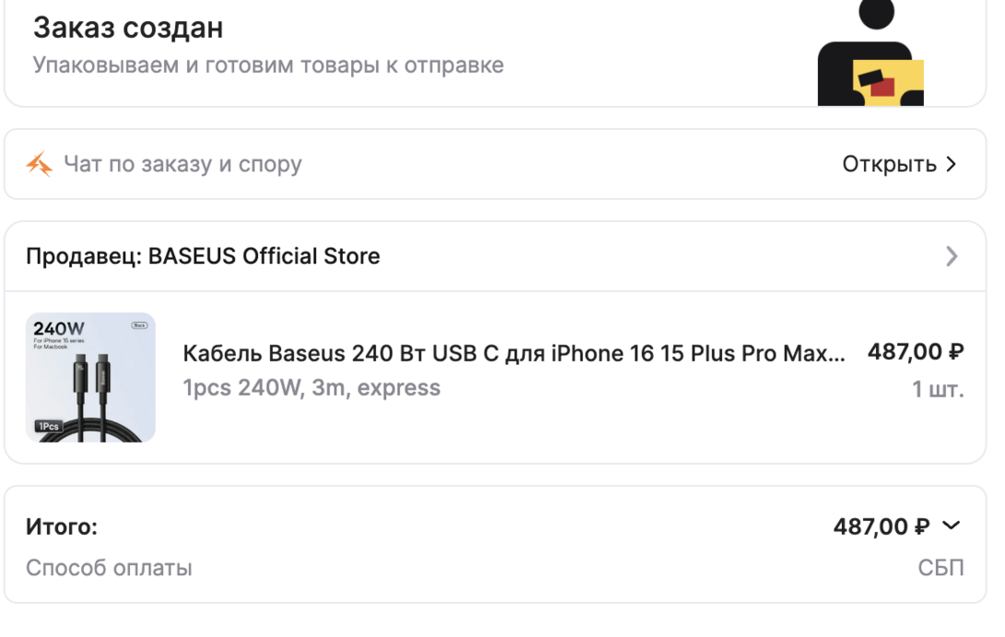Open the Кабель Baseus 240 Вт product title
Screen dimensions: 1005x637
tap(513, 354)
